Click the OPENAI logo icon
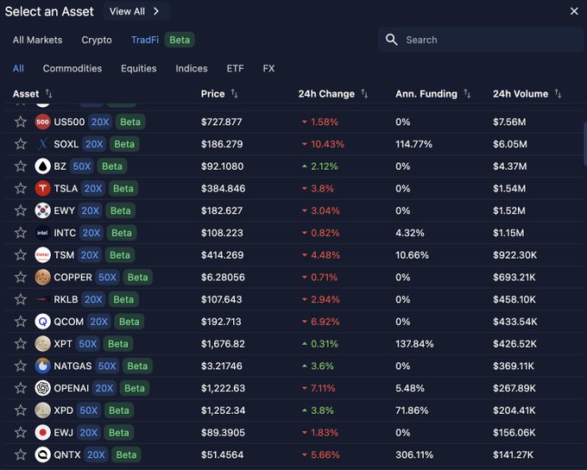This screenshot has height=470, width=587. 42,388
